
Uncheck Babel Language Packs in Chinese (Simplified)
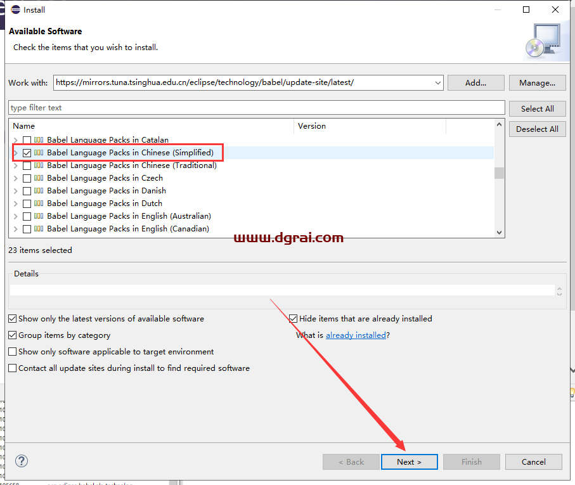pos(27,153)
